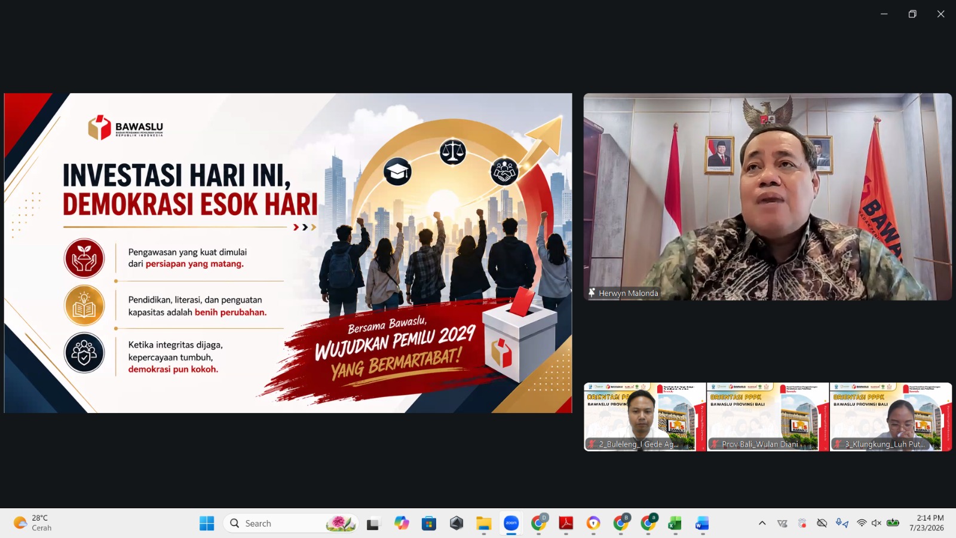
Task: Open the orange circular browser icon
Action: (593, 524)
